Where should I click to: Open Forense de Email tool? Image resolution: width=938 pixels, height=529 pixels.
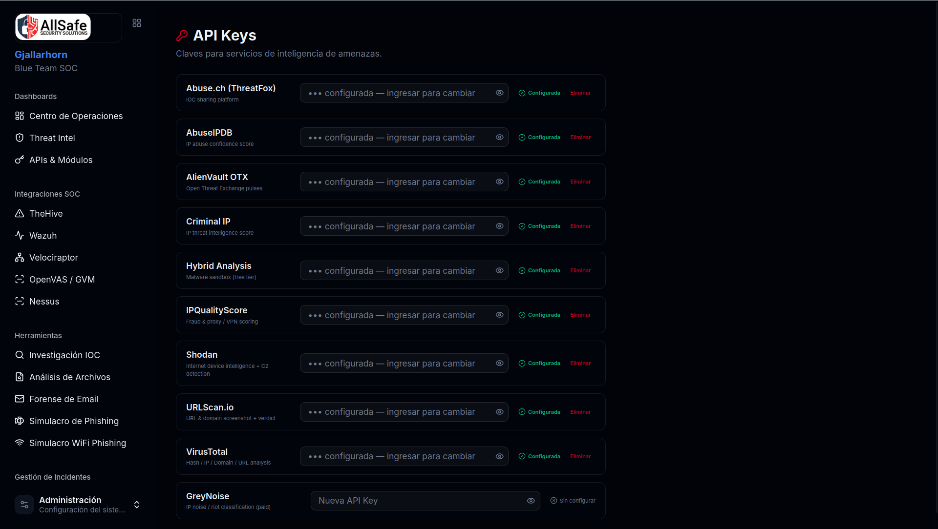64,399
